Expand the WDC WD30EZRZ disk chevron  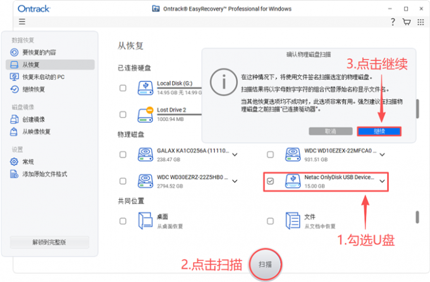click(235, 181)
